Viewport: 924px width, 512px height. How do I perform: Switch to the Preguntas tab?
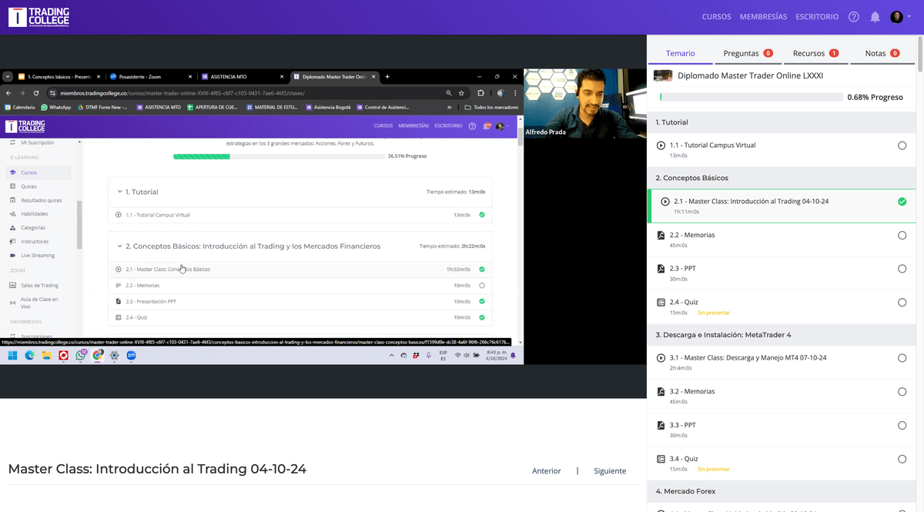click(741, 53)
